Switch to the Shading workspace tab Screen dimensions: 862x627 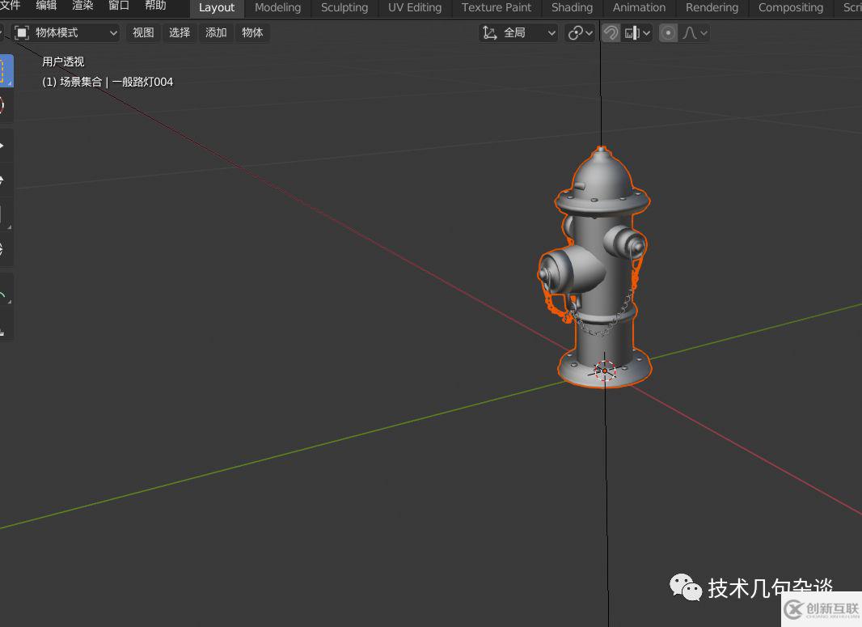tap(572, 8)
